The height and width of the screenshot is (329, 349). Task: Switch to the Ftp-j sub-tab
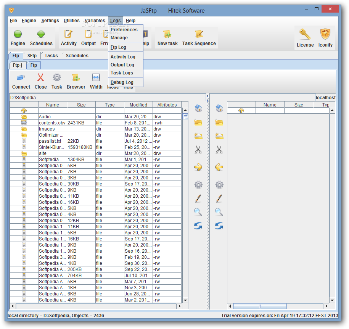point(18,65)
